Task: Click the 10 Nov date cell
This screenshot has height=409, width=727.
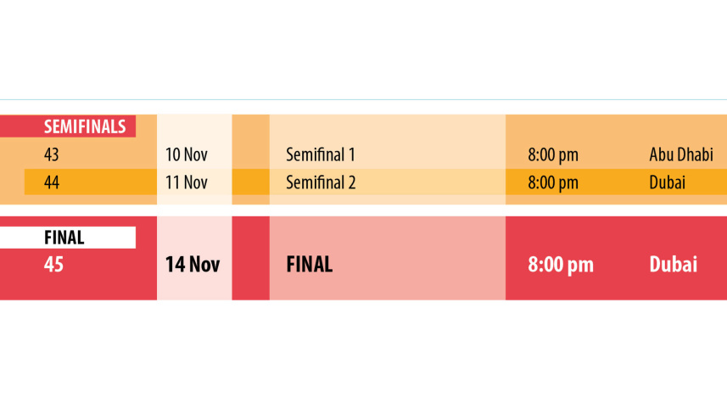Action: point(187,155)
